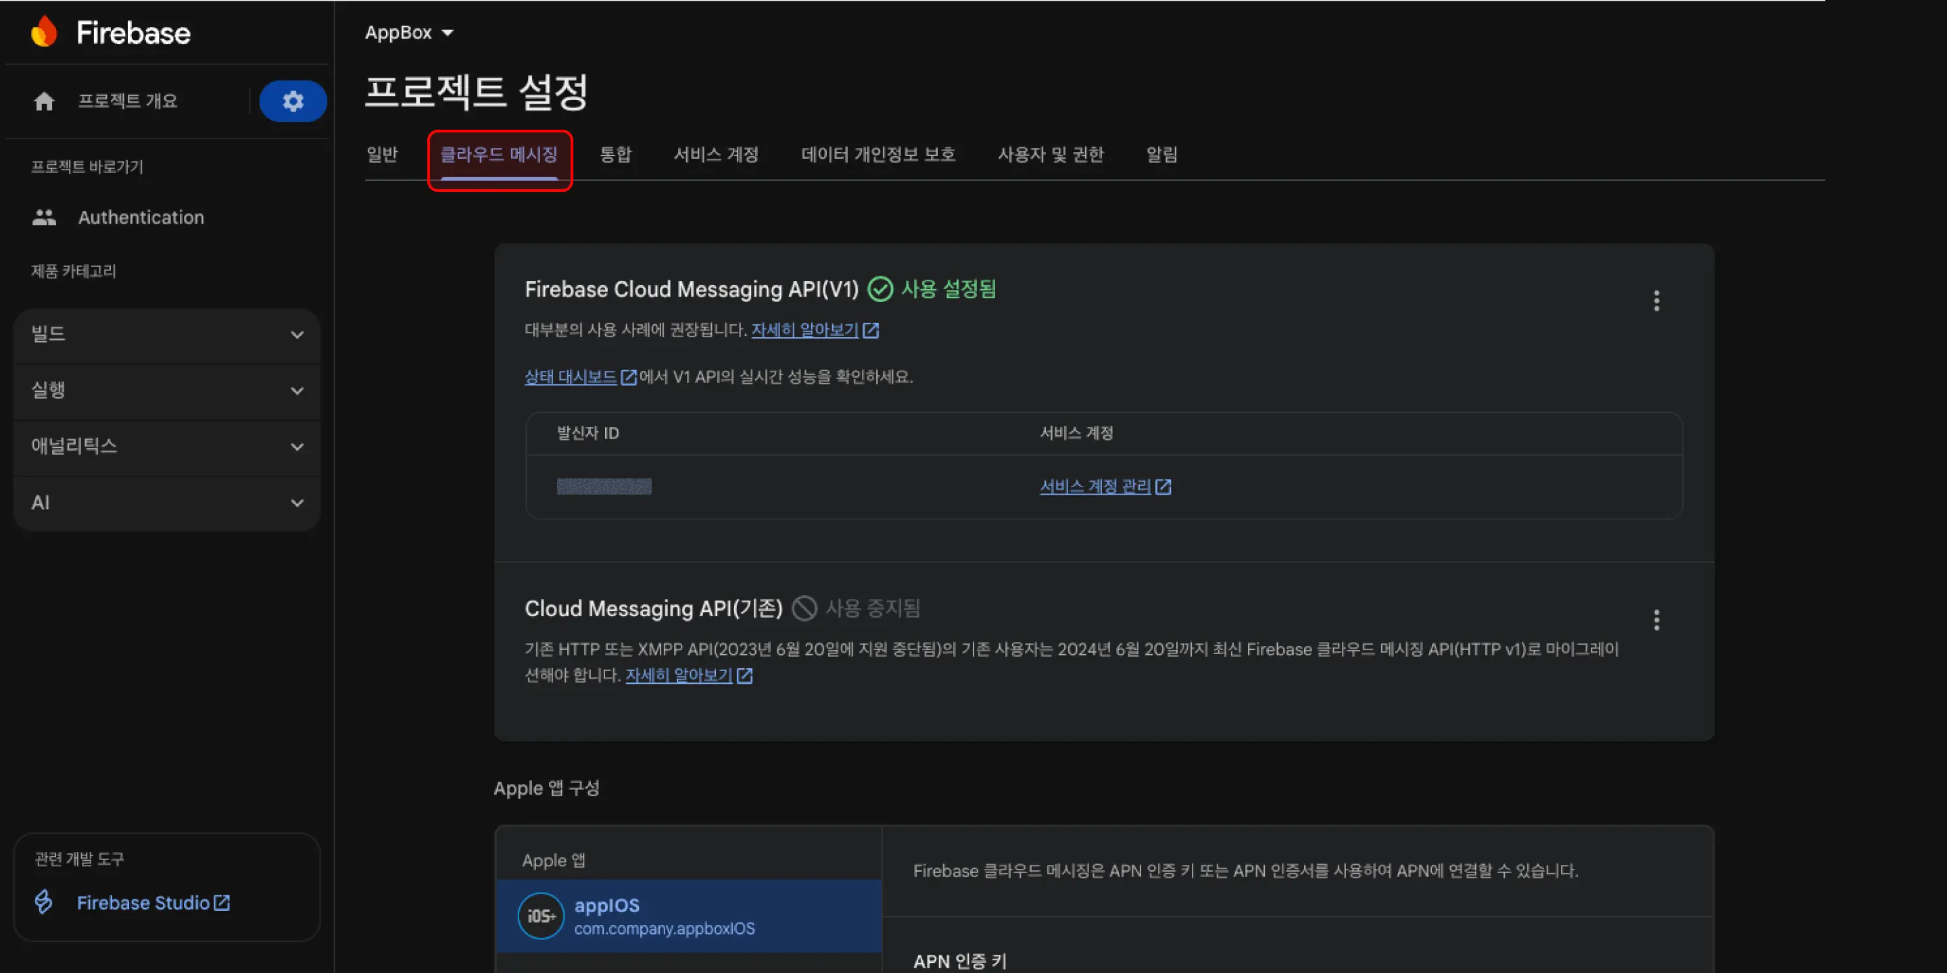Screen dimensions: 1947x973
Task: Click the Firebase Cloud Messaging API(V1) heading
Action: [692, 289]
